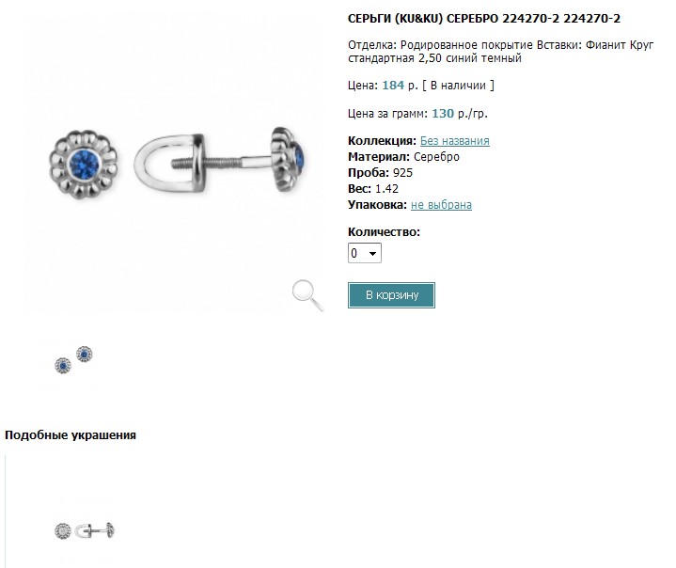This screenshot has width=676, height=568.
Task: Click the В наличии availability text
Action: click(x=458, y=86)
